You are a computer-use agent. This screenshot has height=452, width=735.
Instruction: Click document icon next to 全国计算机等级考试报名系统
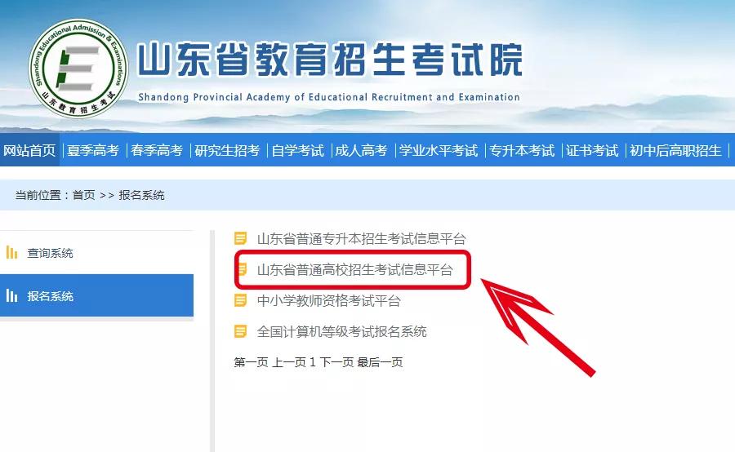(240, 331)
